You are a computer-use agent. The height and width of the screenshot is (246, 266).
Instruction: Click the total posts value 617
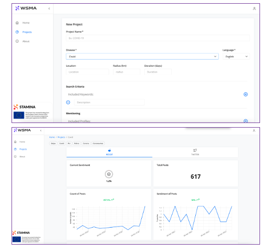tap(196, 176)
